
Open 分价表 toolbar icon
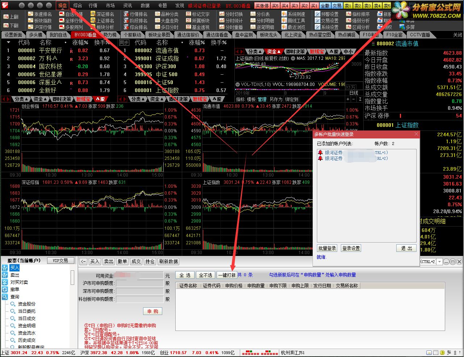click(260, 14)
